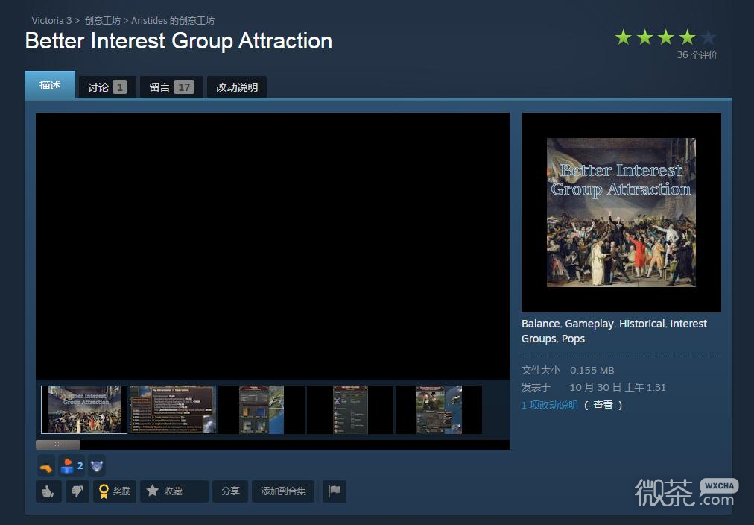Open Aristides 的创意工坊 breadcrumb link
The image size is (754, 525).
click(173, 21)
